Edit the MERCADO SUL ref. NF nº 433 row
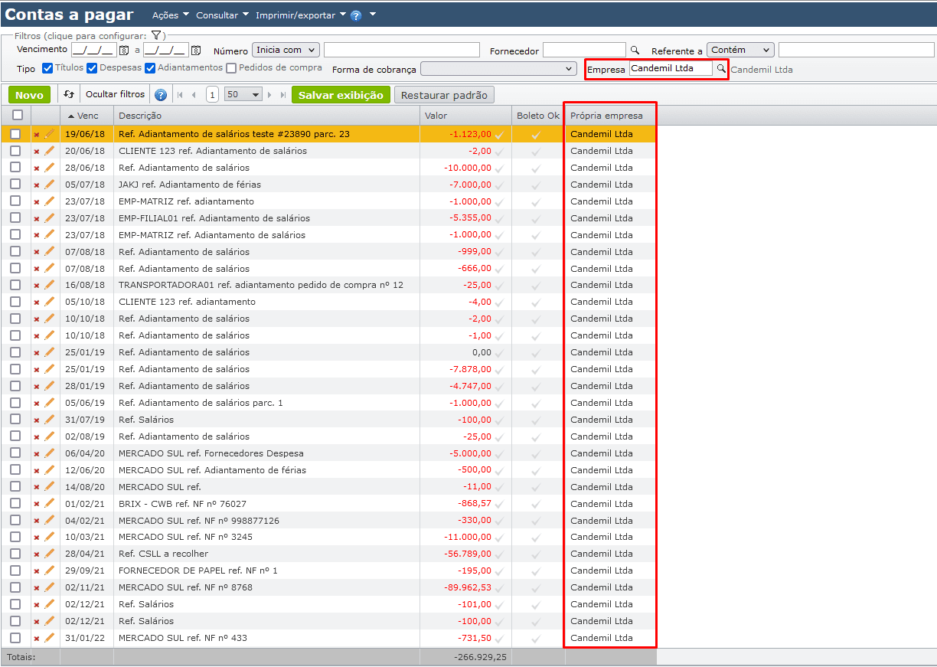The width and height of the screenshot is (937, 667). pos(50,638)
